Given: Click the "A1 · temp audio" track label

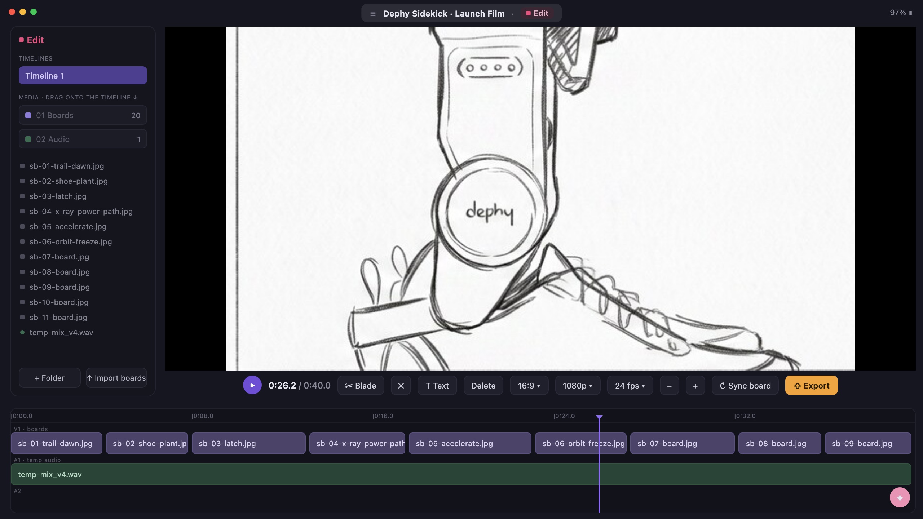Looking at the screenshot, I should point(37,460).
